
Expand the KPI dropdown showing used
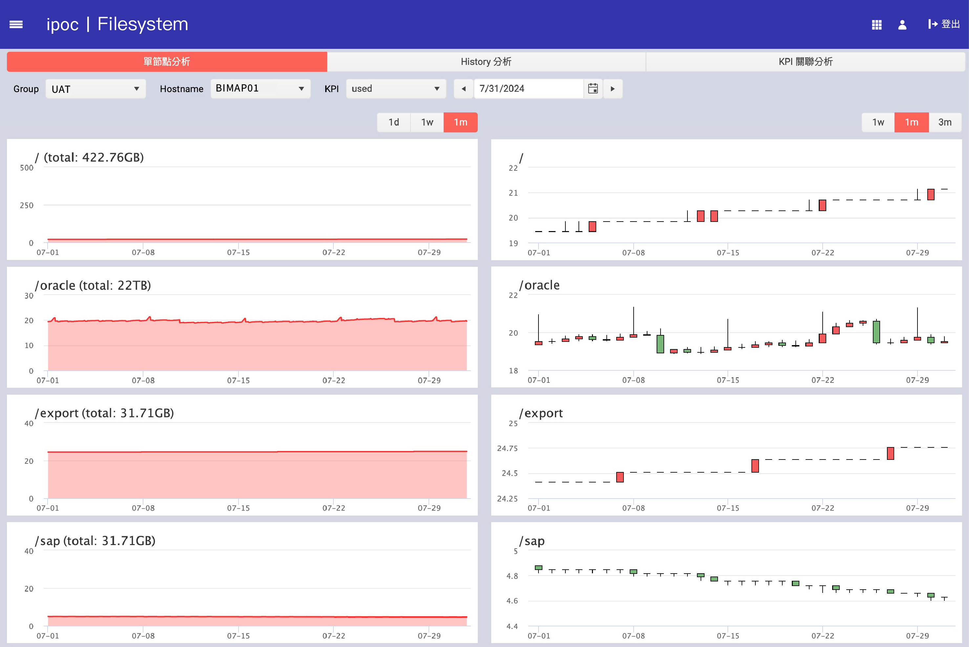[396, 89]
